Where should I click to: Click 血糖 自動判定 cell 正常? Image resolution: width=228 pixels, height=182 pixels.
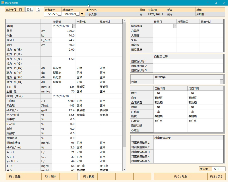coord(170,107)
